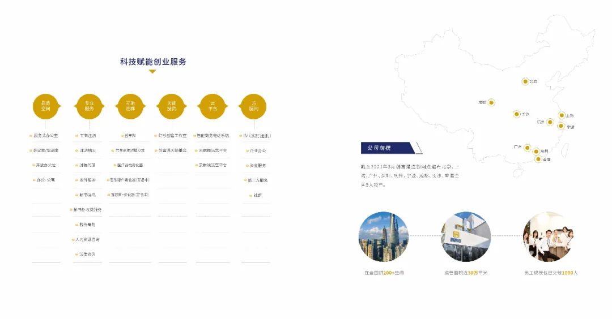
Task: Select the 上海 map marker dot
Action: coord(562,115)
